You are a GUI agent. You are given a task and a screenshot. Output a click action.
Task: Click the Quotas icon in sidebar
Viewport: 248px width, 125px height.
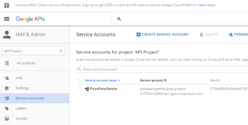[7, 119]
